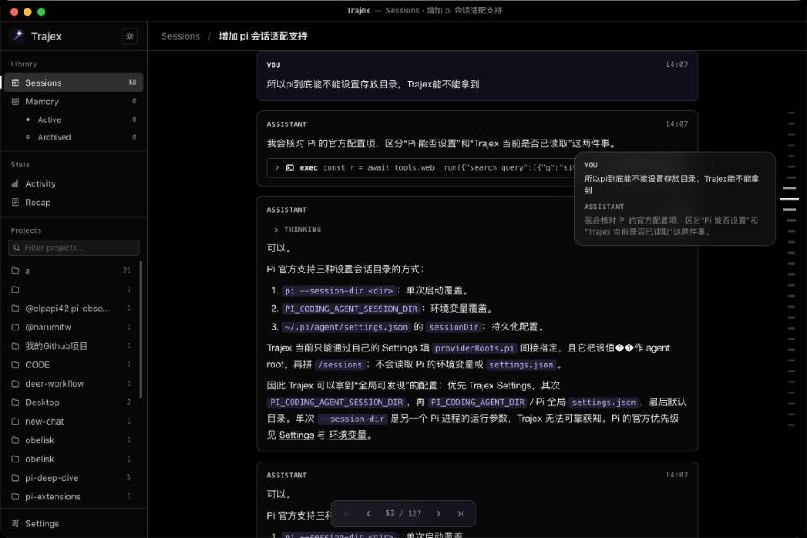
Task: Open the deer-workflow project
Action: 71,383
